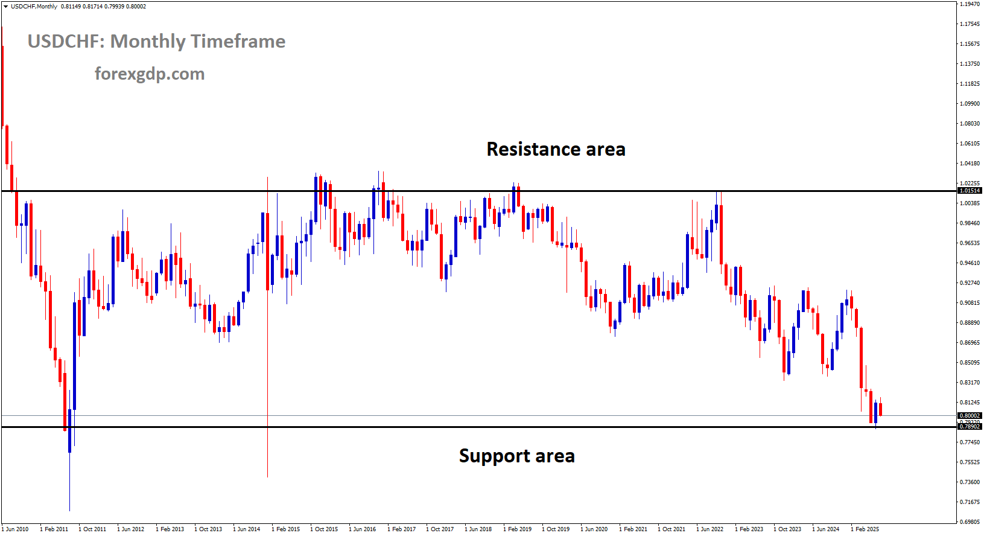Image resolution: width=984 pixels, height=536 pixels.
Task: Click the 0.71675 price axis label
Action: 970,502
